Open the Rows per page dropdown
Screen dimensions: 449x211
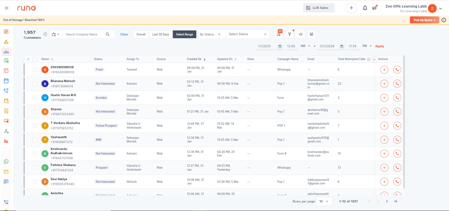point(324,201)
